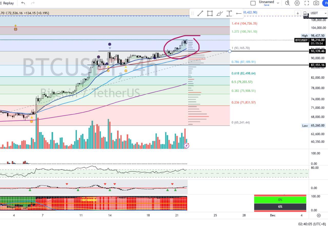Click the Low 65,260.00 label
The width and height of the screenshot is (328, 226).
314,126
